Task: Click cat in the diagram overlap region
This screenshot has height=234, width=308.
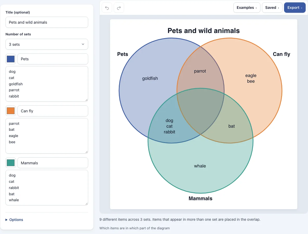Action: (169, 126)
